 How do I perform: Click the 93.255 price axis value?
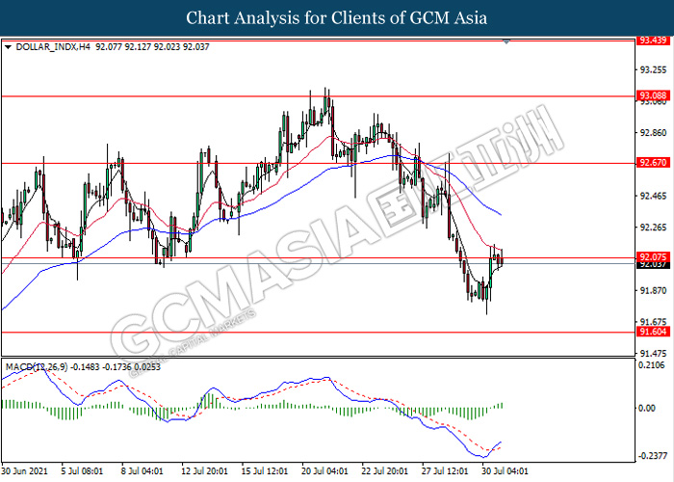pos(653,69)
